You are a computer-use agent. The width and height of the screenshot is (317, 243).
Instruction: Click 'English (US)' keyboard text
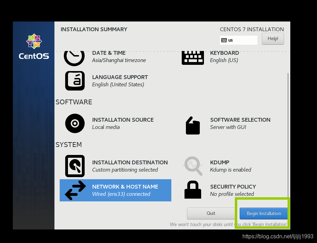[x=224, y=60]
